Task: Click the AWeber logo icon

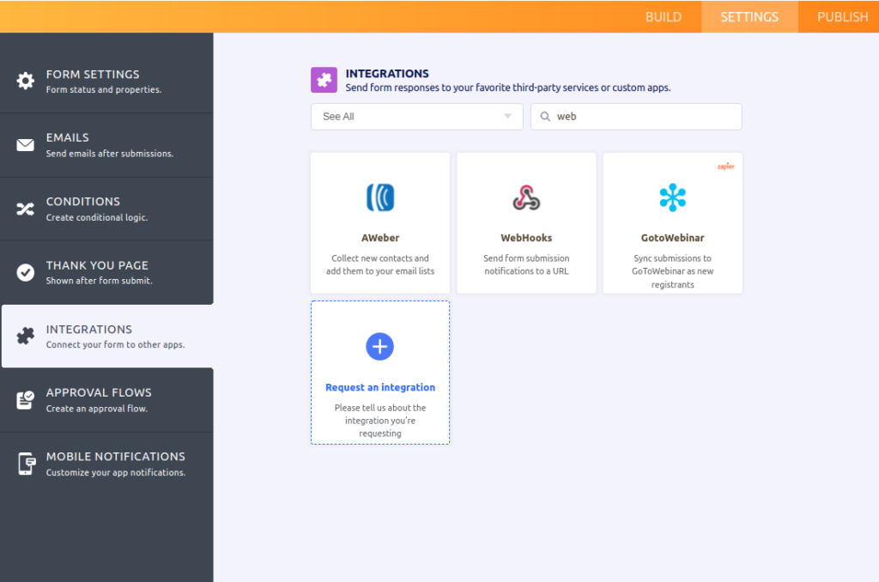Action: 380,198
